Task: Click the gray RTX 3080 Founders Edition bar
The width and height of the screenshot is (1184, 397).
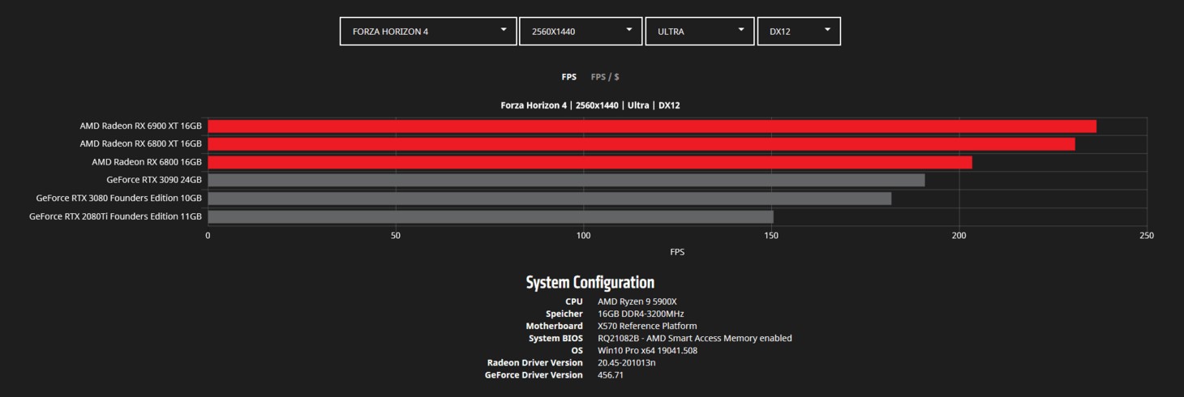Action: click(550, 198)
